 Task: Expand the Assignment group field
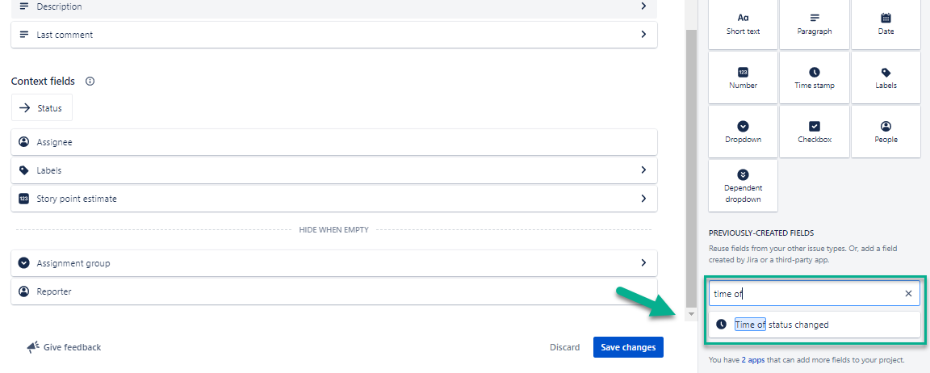click(x=643, y=263)
